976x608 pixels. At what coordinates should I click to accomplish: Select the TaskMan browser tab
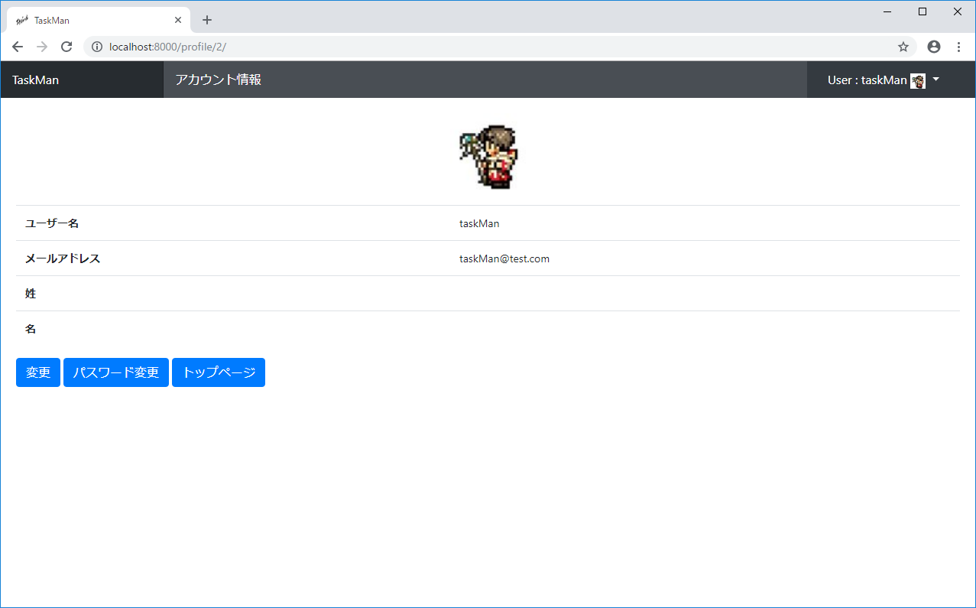coord(99,20)
